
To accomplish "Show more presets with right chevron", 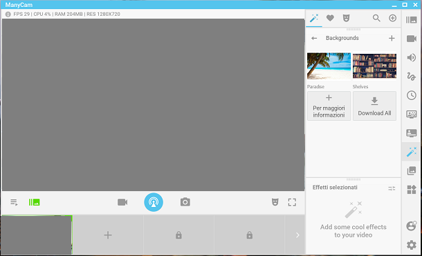I will (x=297, y=235).
